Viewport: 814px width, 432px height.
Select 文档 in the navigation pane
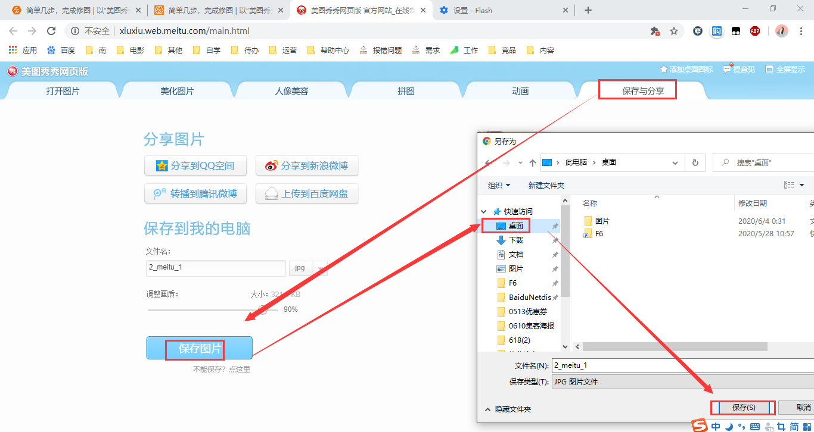(516, 255)
